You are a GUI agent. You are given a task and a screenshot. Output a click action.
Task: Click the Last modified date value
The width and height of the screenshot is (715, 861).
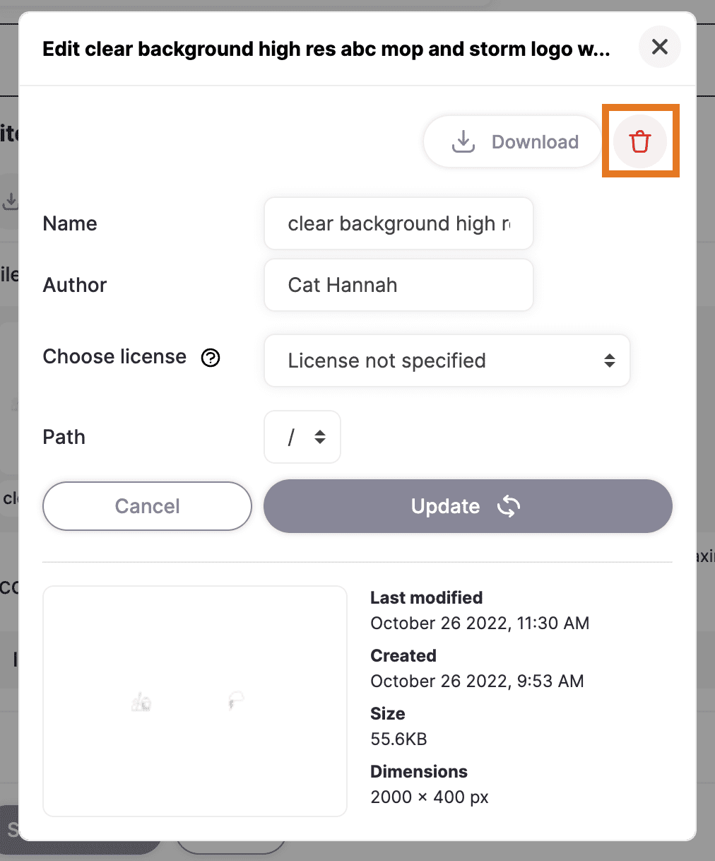[480, 623]
